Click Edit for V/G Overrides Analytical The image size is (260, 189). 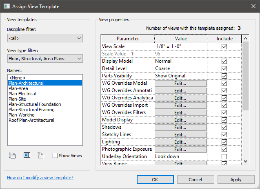click(180, 98)
